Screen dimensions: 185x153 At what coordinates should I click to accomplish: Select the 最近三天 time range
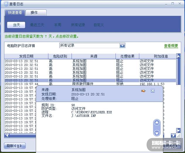tap(37, 25)
